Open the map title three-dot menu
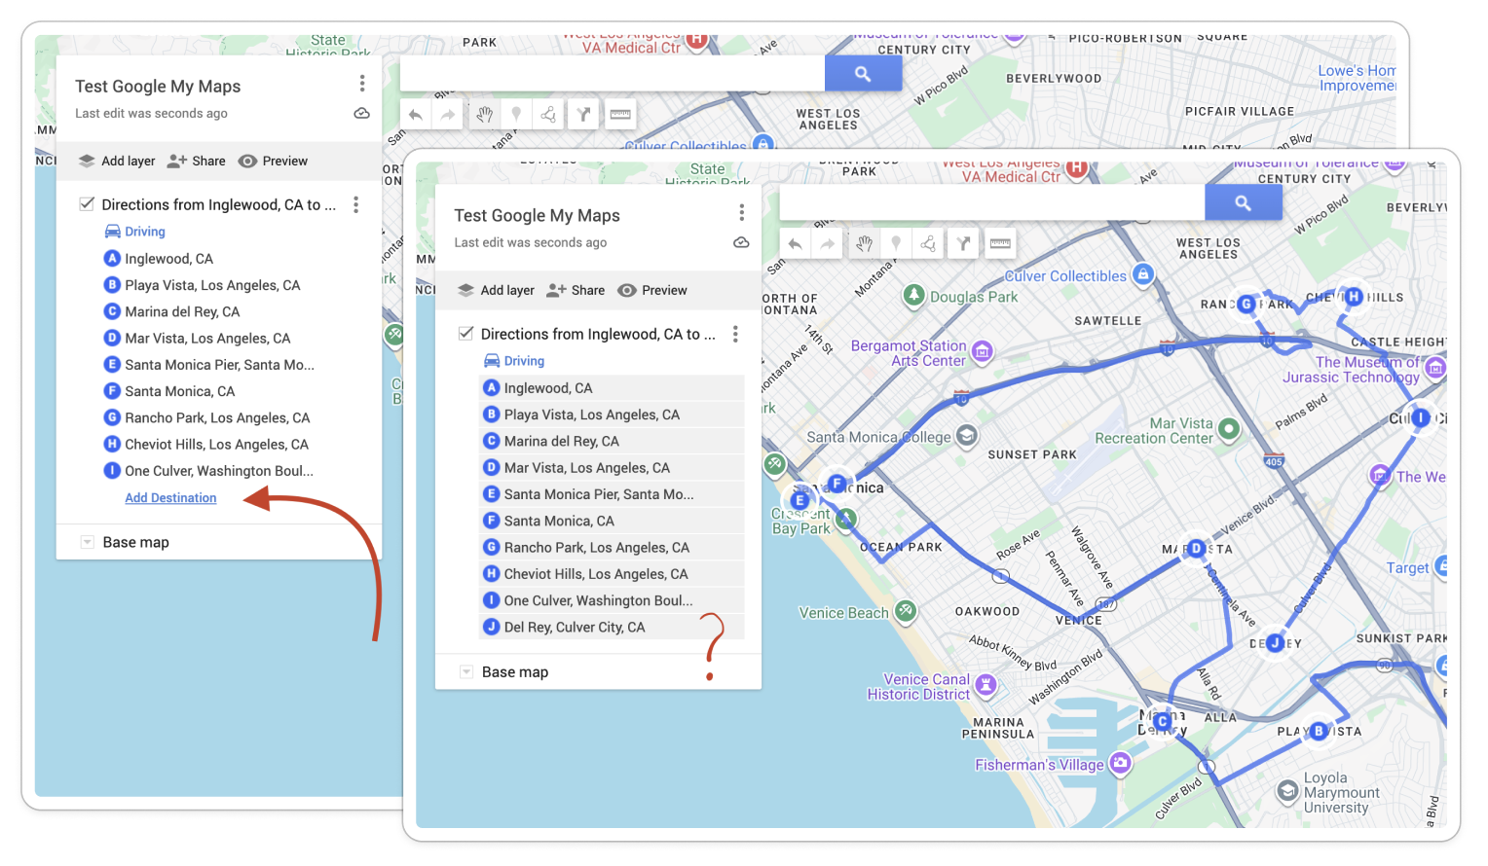The height and width of the screenshot is (866, 1488). point(741,211)
